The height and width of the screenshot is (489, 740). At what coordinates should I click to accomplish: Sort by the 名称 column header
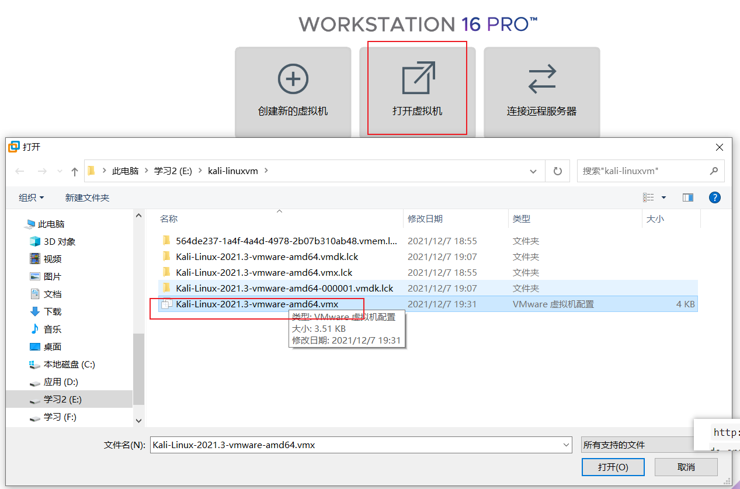click(169, 219)
